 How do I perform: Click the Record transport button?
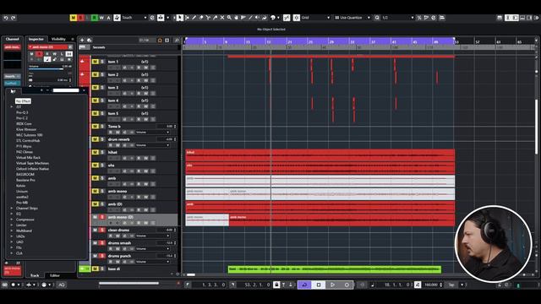(x=347, y=285)
